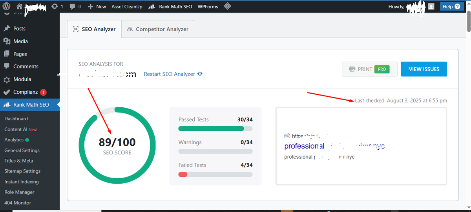Open 404 Monitor submenu
The height and width of the screenshot is (212, 471).
point(18,203)
